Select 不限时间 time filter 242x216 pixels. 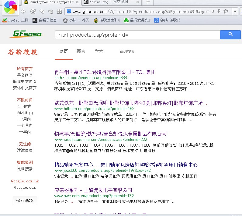25,100
